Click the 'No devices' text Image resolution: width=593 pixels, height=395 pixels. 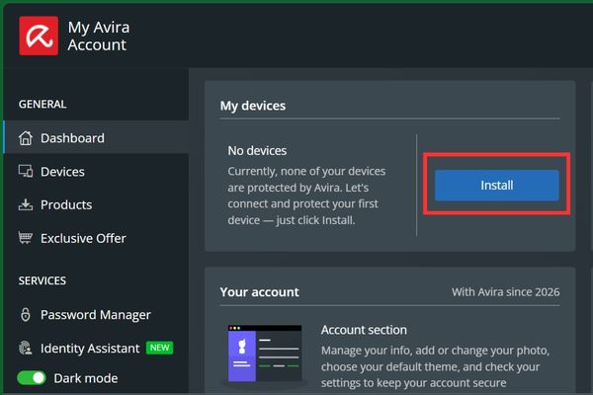(257, 150)
